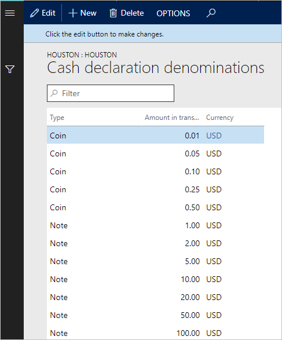
Task: Open Amount in trans... column header
Action: click(172, 118)
